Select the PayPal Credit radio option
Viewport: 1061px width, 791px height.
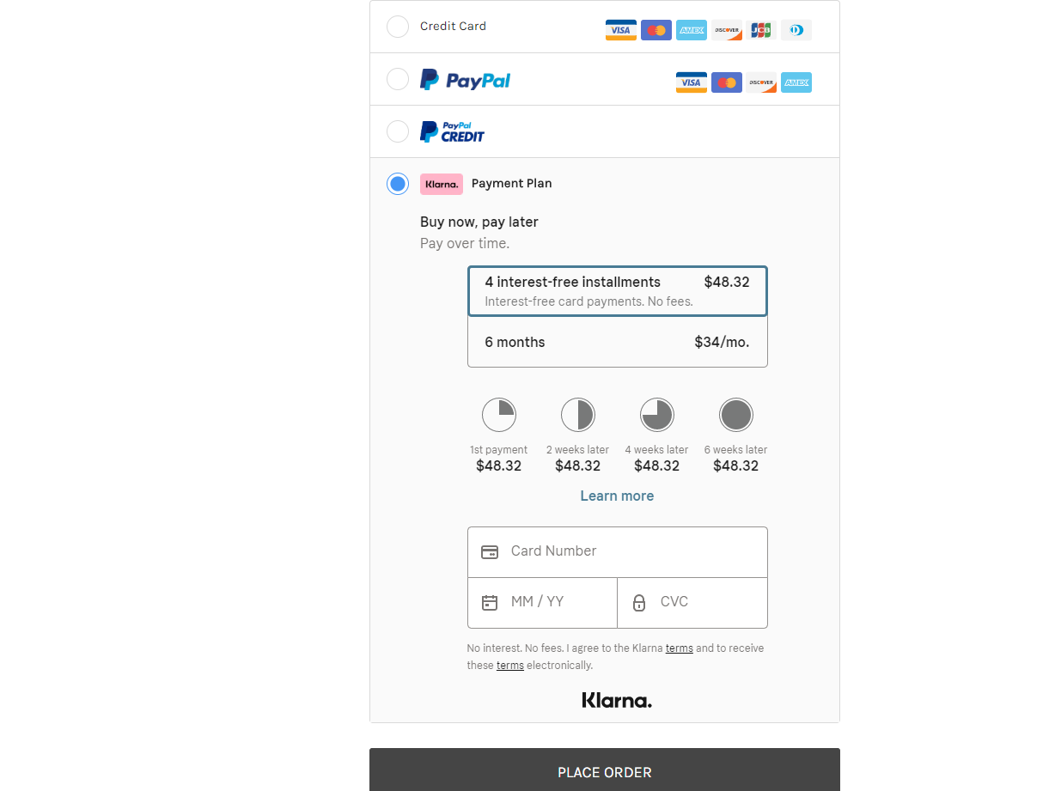(x=398, y=131)
